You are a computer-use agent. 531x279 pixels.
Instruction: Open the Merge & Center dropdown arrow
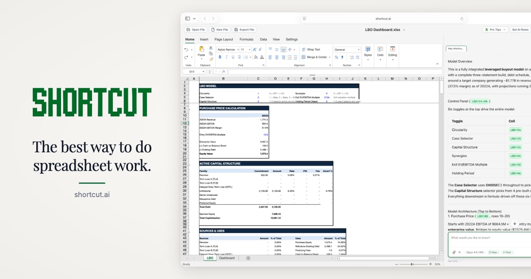coord(330,57)
